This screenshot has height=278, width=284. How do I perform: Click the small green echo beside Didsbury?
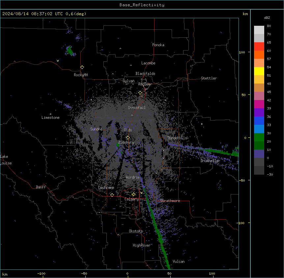118,145
